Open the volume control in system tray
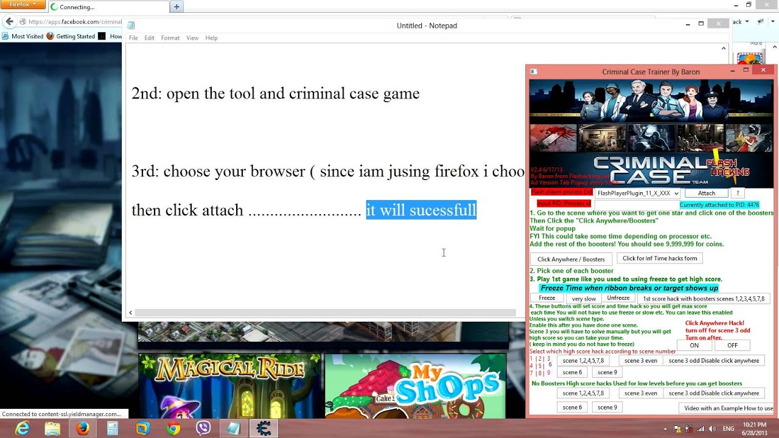This screenshot has height=438, width=779. pos(711,429)
